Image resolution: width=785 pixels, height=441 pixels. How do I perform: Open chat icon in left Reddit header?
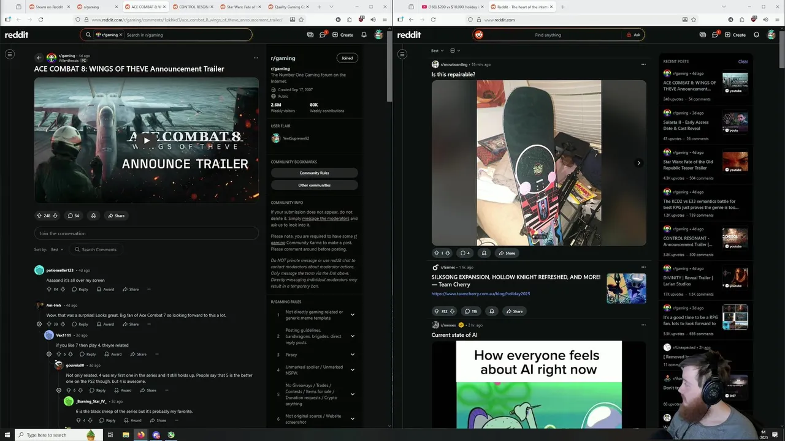point(323,35)
